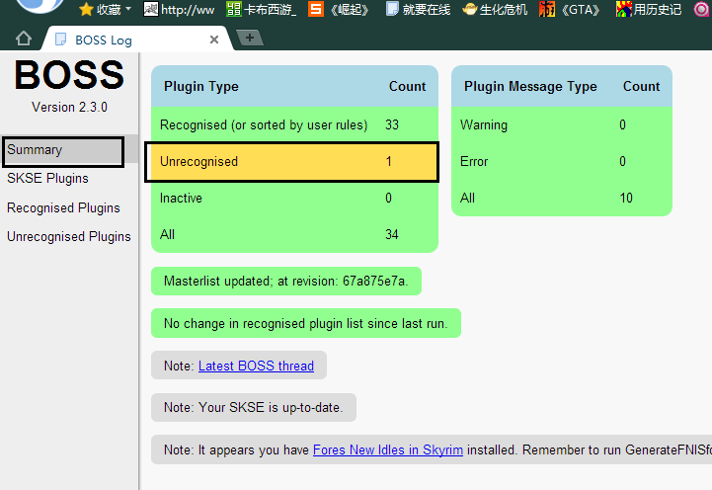Close the BOSS Log tab

214,40
